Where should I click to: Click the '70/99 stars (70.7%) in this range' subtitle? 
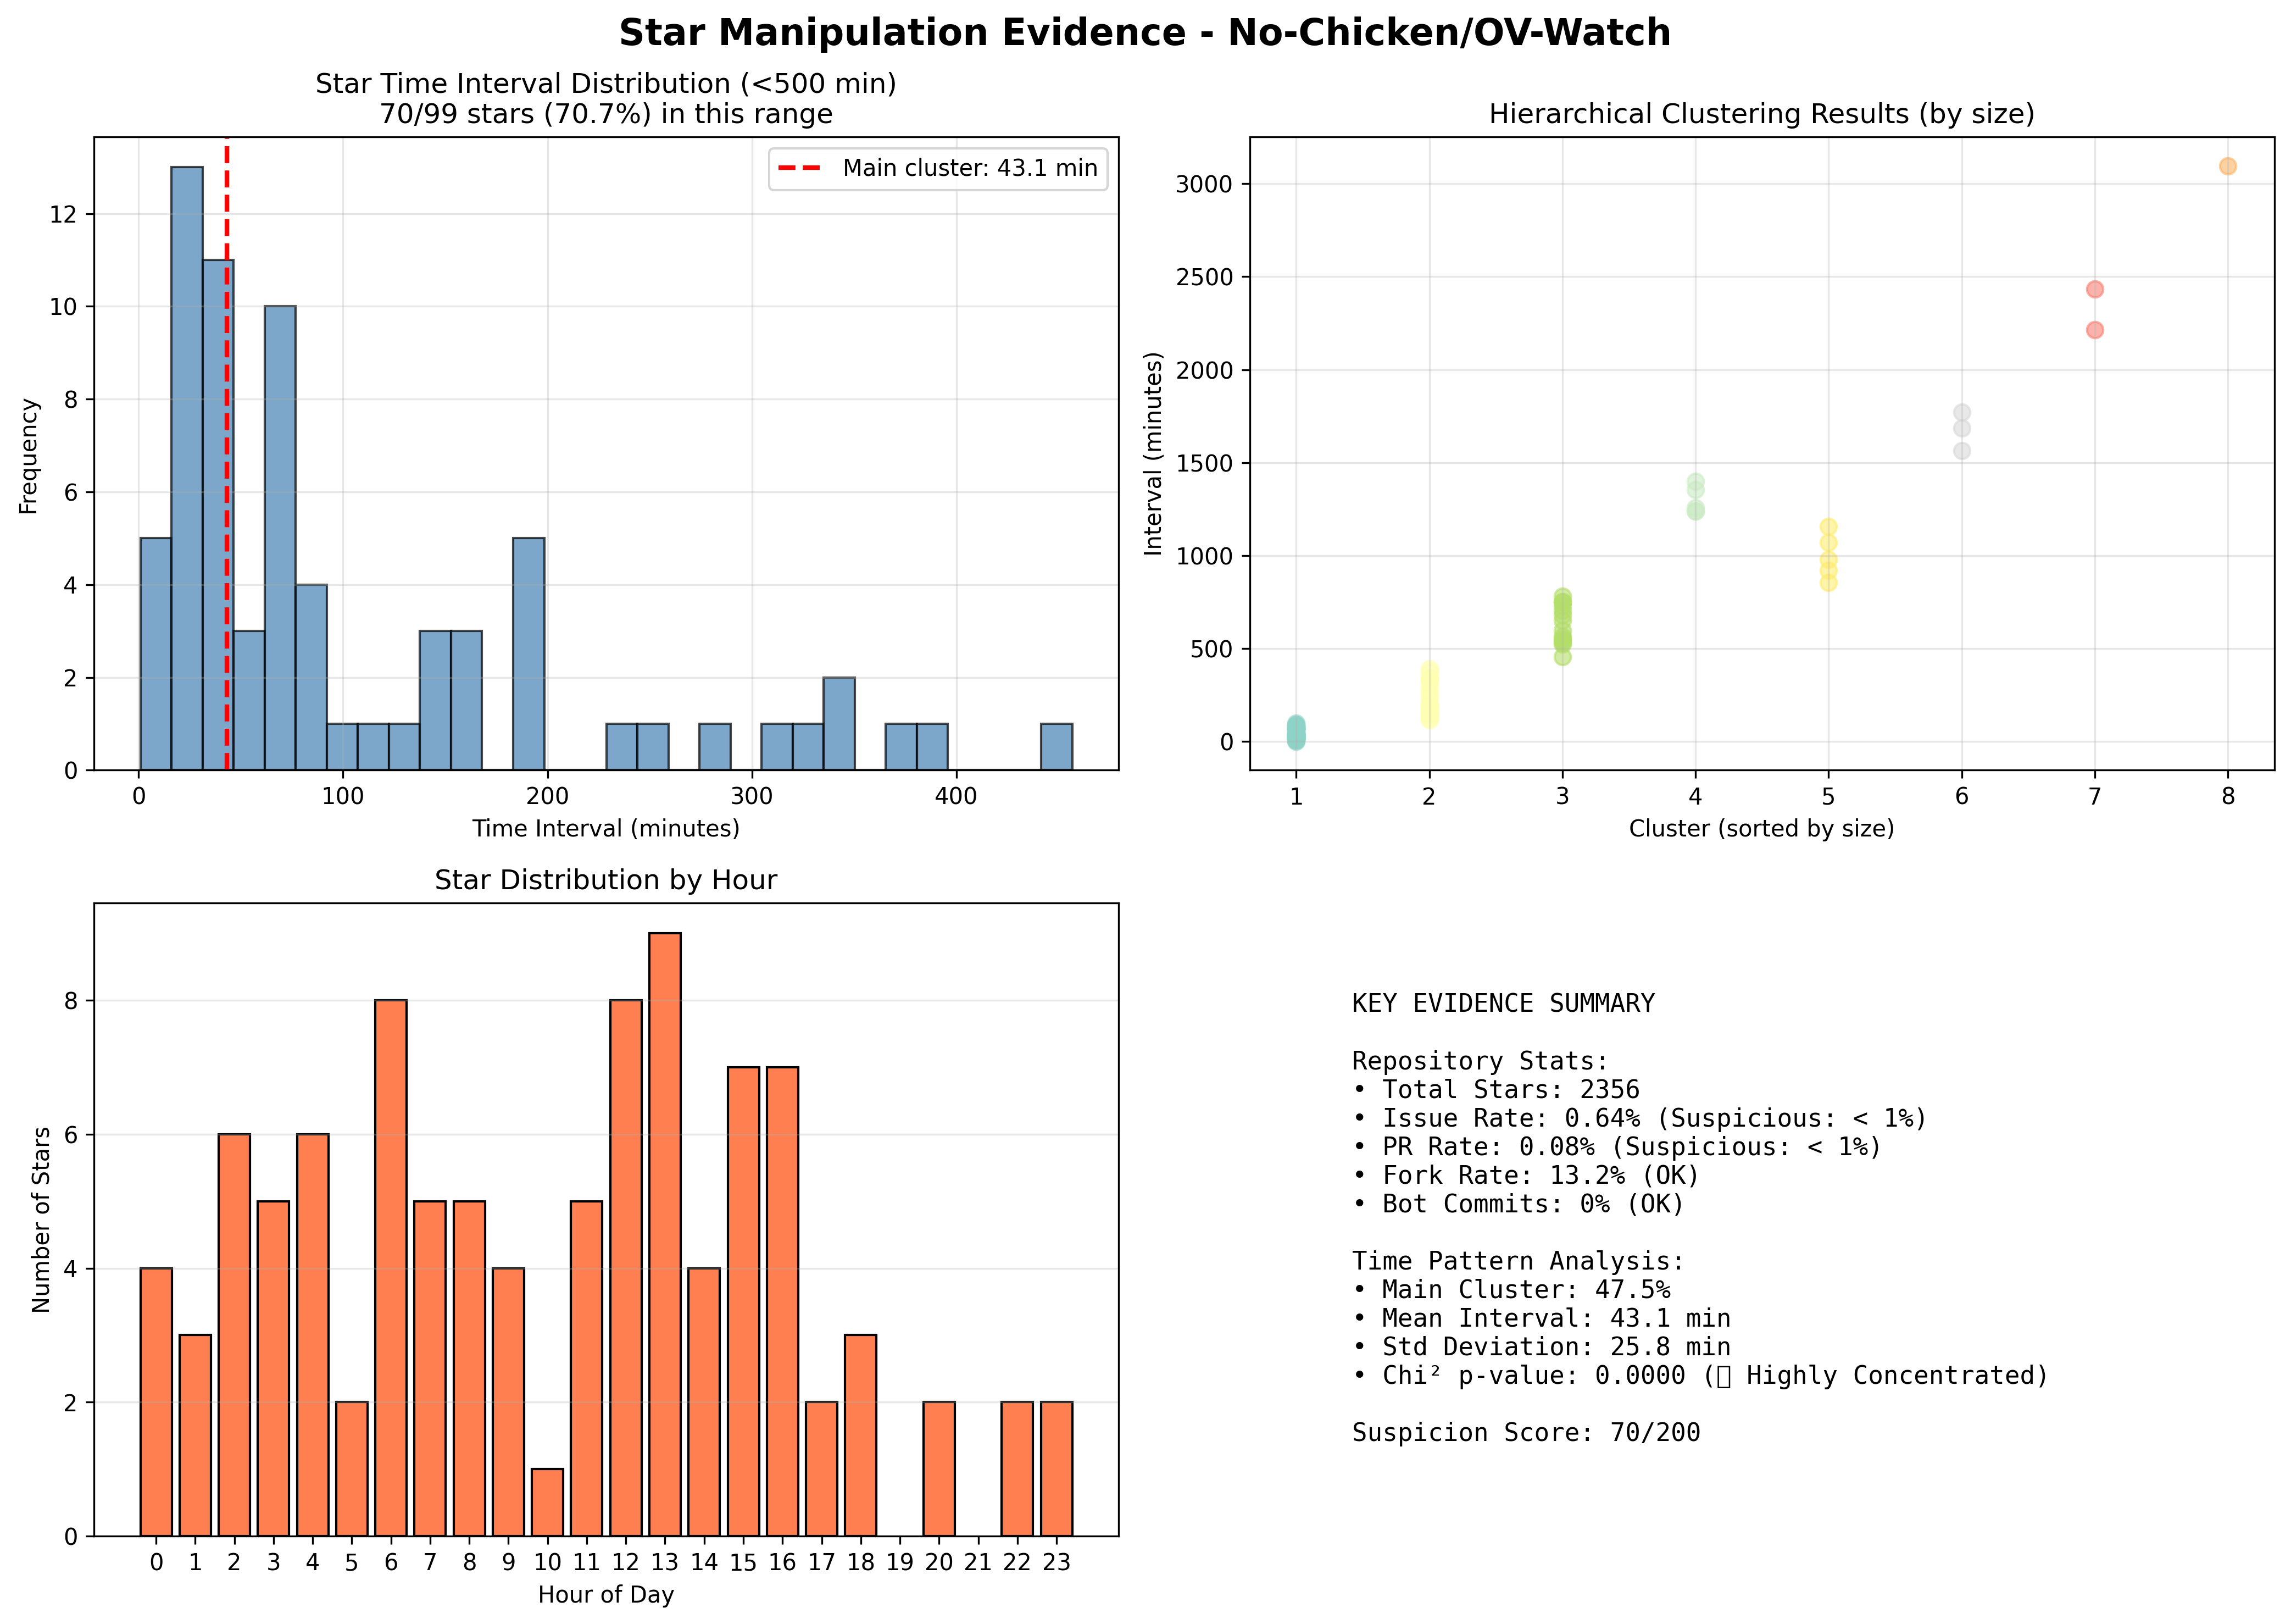[606, 114]
